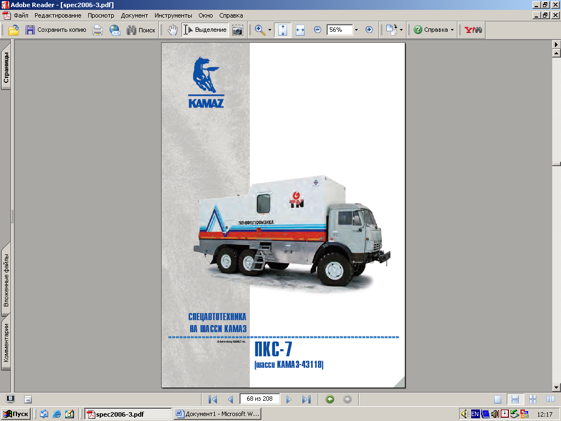Click the Open file folder icon
The width and height of the screenshot is (561, 421).
click(14, 30)
